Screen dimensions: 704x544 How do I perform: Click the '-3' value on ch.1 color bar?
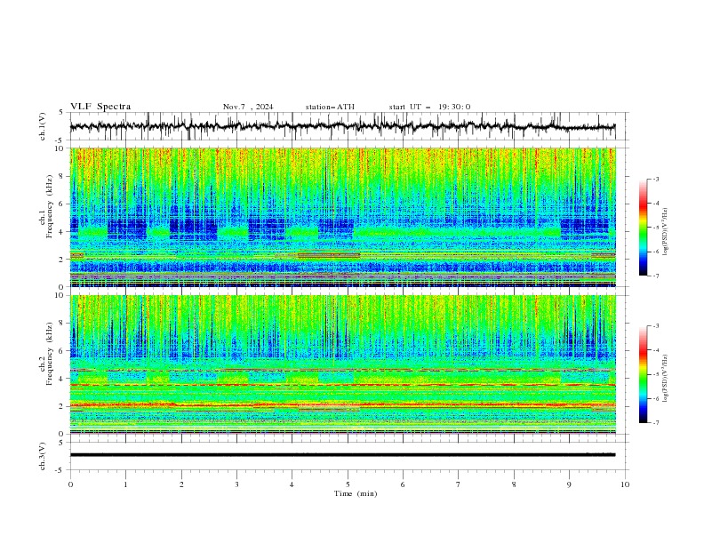(655, 179)
